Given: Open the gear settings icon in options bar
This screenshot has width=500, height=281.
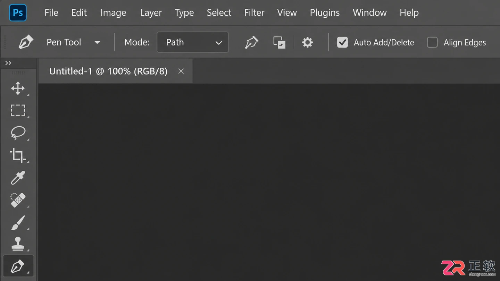Looking at the screenshot, I should pos(307,43).
